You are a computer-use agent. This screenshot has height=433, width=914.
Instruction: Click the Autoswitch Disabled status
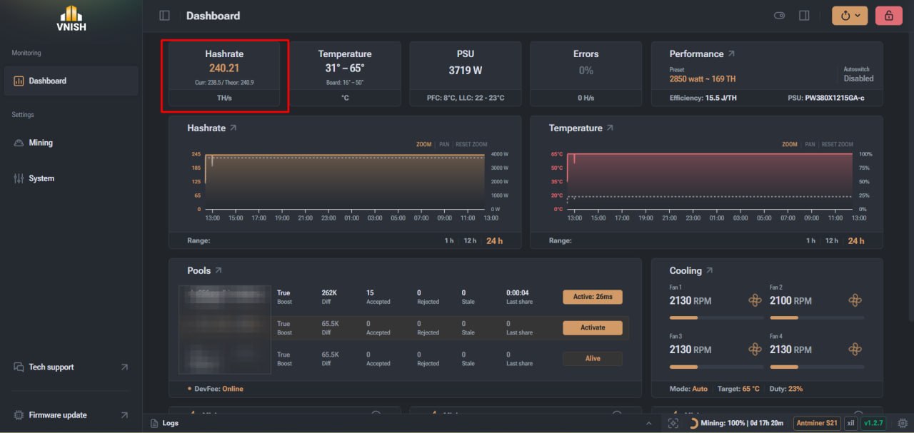[x=858, y=78]
